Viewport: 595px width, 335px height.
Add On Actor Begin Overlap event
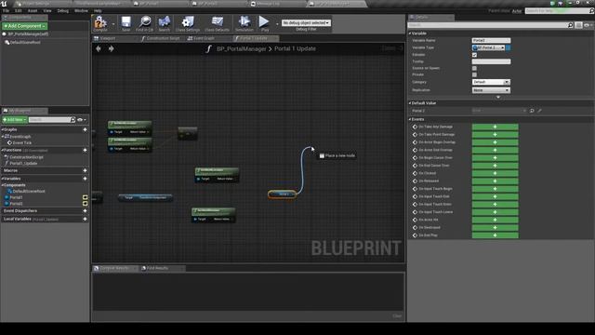[495, 142]
